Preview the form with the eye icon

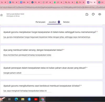tap(99, 14)
